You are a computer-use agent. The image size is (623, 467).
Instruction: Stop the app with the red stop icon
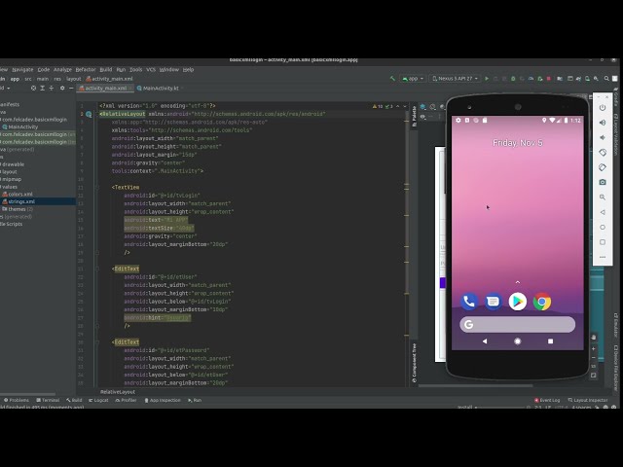pos(549,79)
